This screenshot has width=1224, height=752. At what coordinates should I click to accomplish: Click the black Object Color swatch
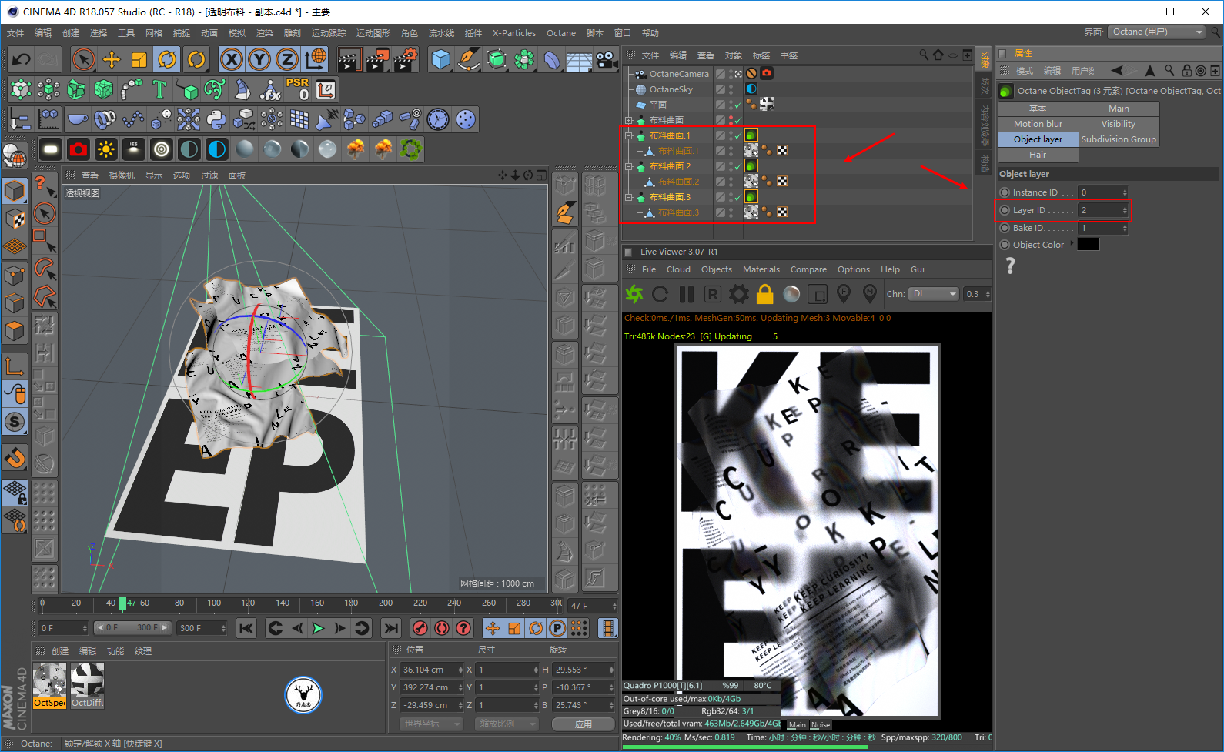click(x=1088, y=245)
